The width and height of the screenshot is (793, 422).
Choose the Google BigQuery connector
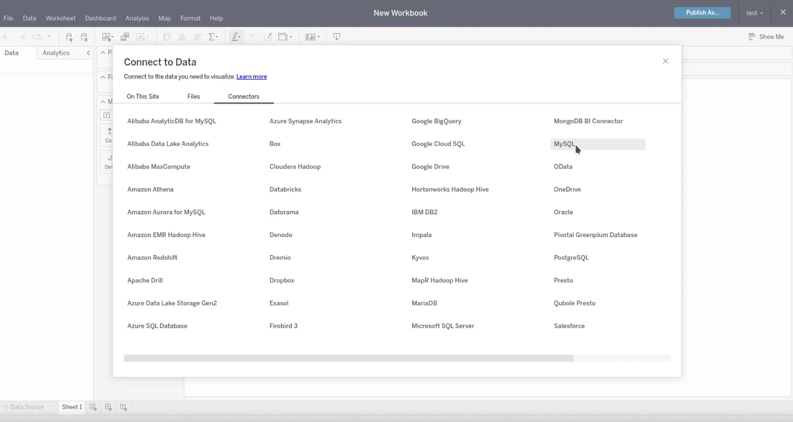click(436, 121)
